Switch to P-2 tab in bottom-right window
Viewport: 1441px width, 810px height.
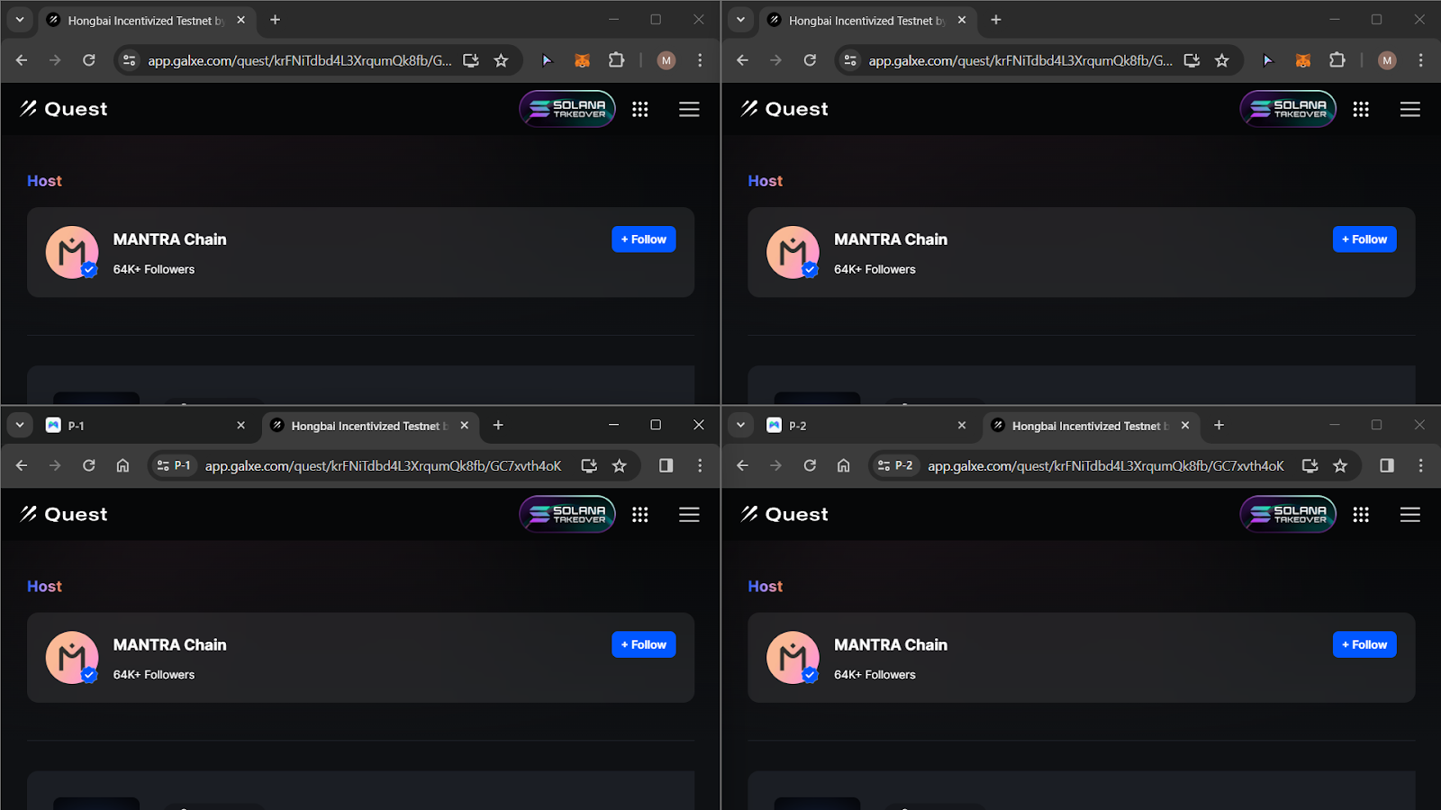(x=868, y=426)
